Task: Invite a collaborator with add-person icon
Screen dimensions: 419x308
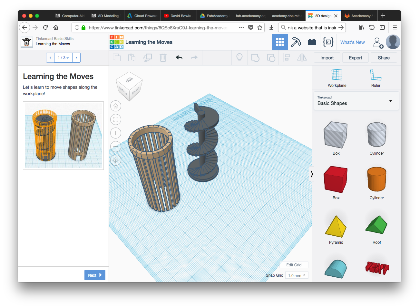Action: coord(378,42)
